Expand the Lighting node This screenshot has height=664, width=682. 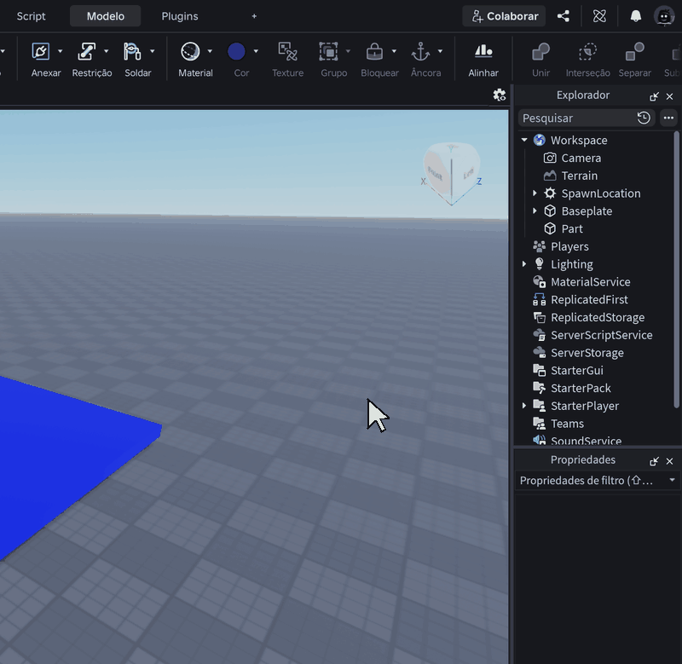pos(524,264)
